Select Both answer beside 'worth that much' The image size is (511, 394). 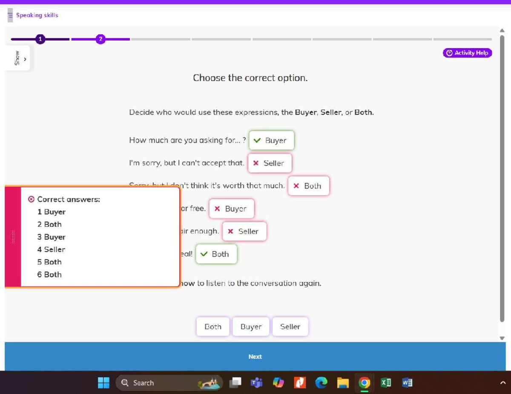coord(309,186)
